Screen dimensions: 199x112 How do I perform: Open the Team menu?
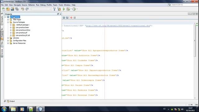coord(55,5)
